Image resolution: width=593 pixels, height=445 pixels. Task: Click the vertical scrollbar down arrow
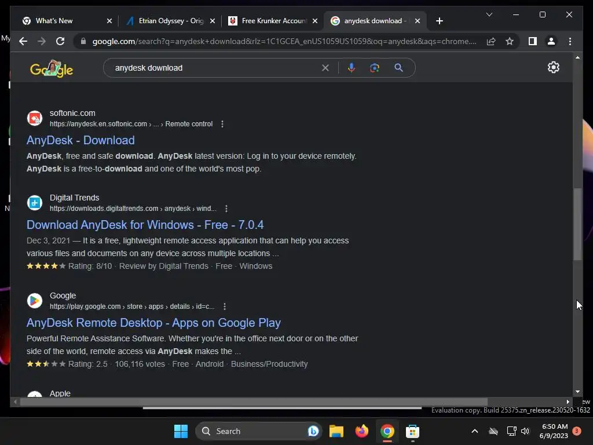(x=577, y=392)
